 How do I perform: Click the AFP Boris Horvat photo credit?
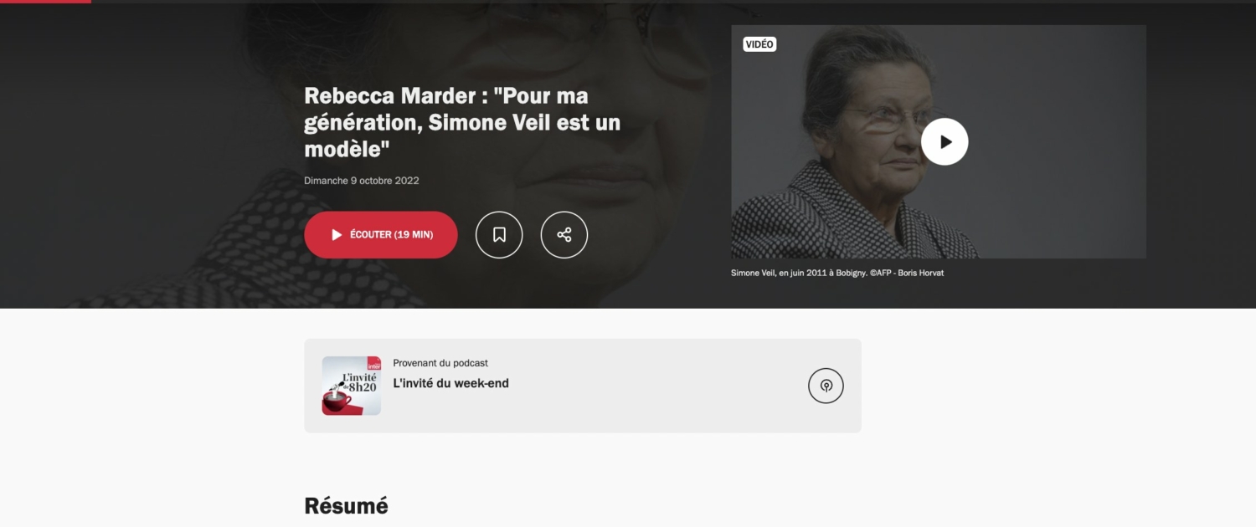tap(906, 273)
